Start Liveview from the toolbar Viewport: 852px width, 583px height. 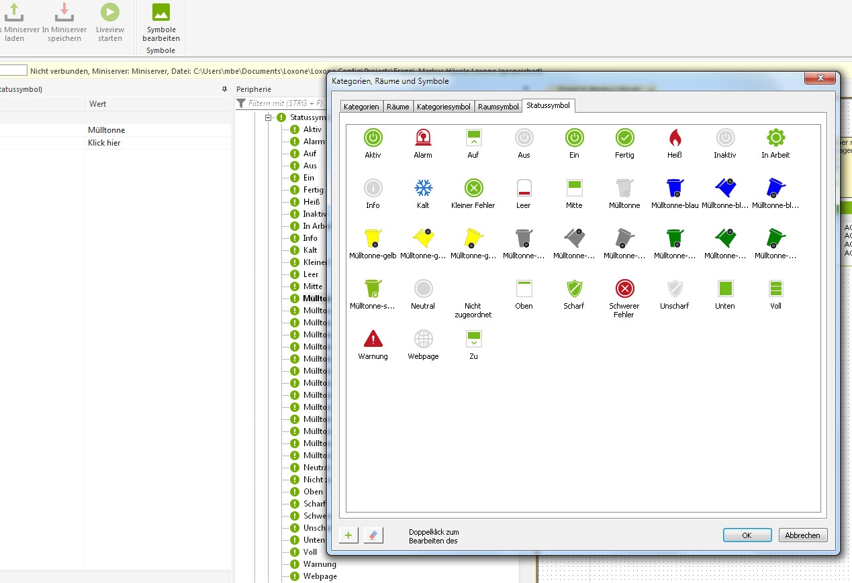110,23
